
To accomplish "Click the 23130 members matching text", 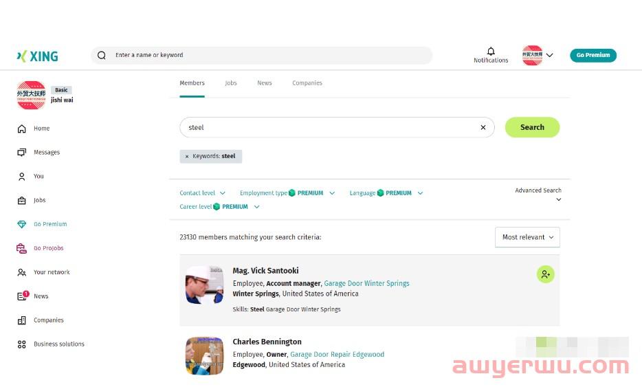I will 250,237.
